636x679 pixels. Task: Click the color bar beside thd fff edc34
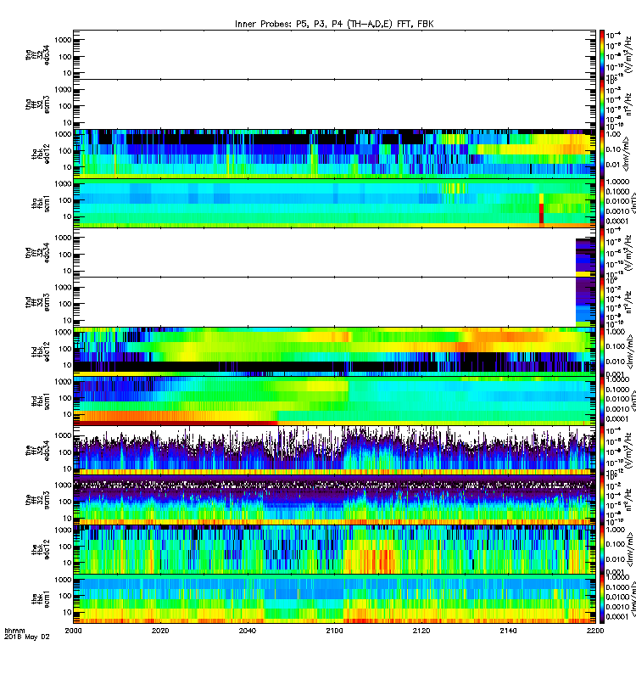point(602,252)
